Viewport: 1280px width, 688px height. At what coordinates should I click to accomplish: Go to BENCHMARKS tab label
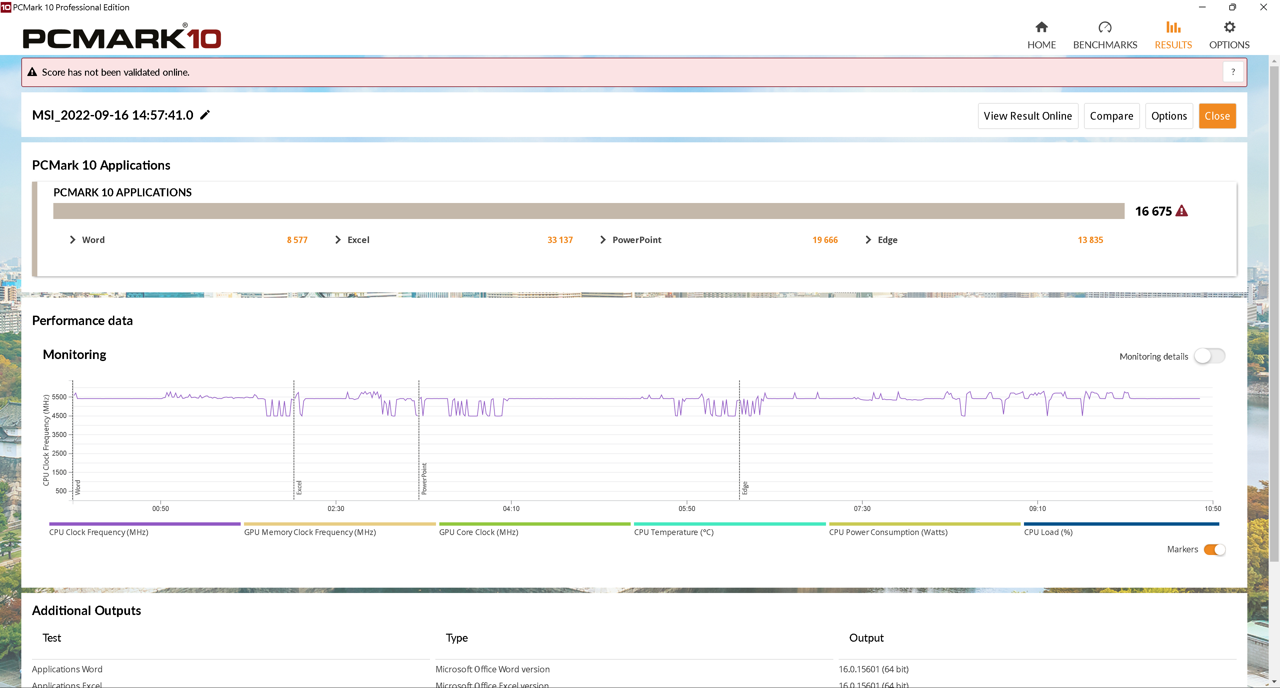coord(1105,45)
